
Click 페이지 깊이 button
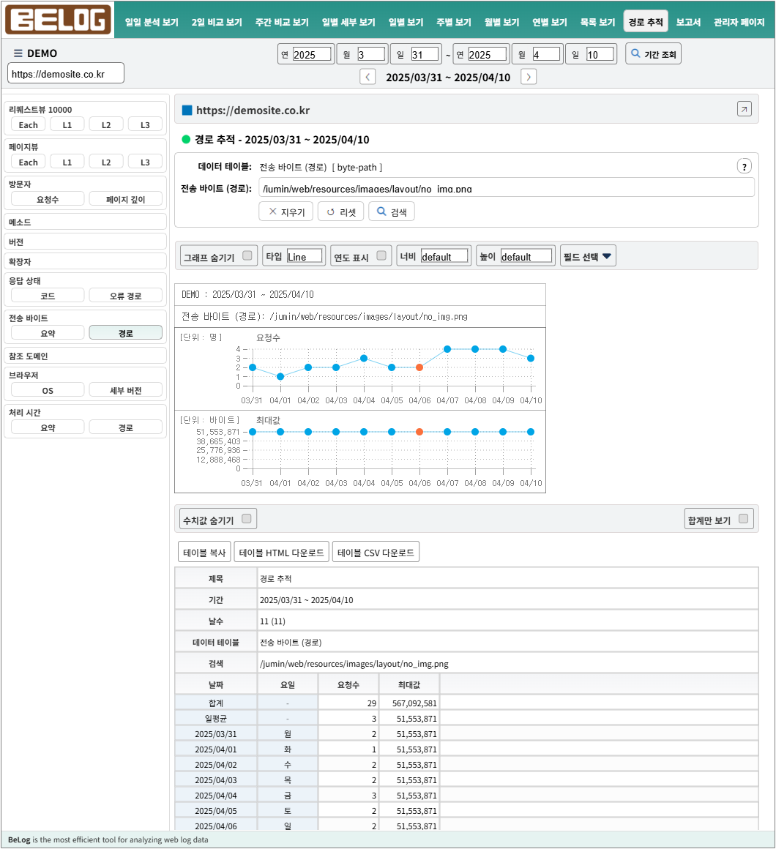click(x=126, y=199)
